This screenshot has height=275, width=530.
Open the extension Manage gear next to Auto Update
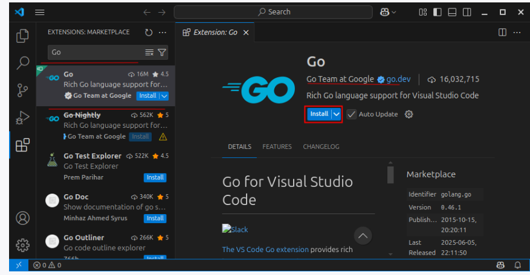(x=409, y=115)
